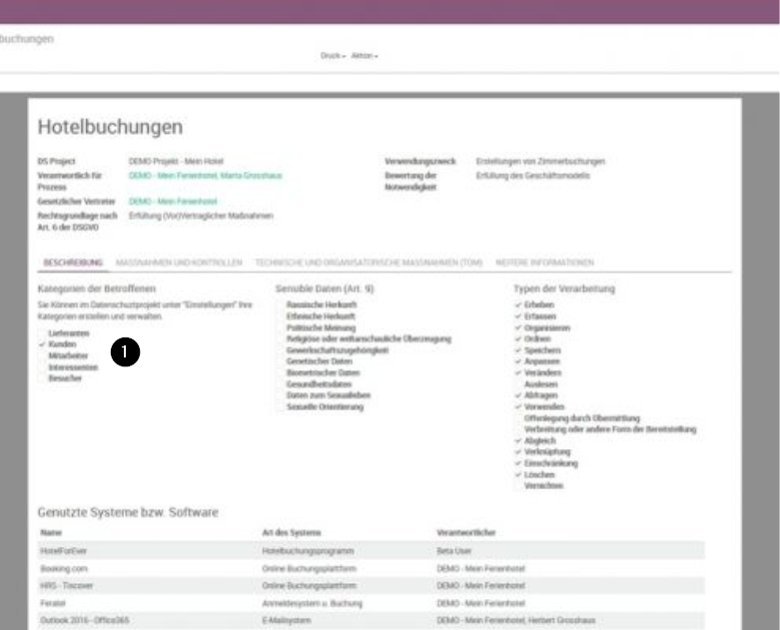Go to the Weitere Informationen tab

coord(544,263)
